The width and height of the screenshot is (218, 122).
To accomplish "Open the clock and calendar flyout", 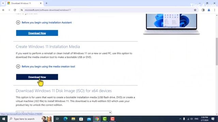I will click(x=204, y=119).
